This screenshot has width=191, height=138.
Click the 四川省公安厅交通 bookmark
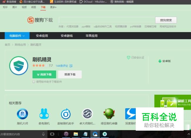[32, 1]
